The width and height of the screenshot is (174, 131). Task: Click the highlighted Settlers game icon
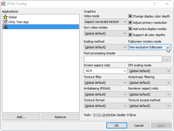5,27
